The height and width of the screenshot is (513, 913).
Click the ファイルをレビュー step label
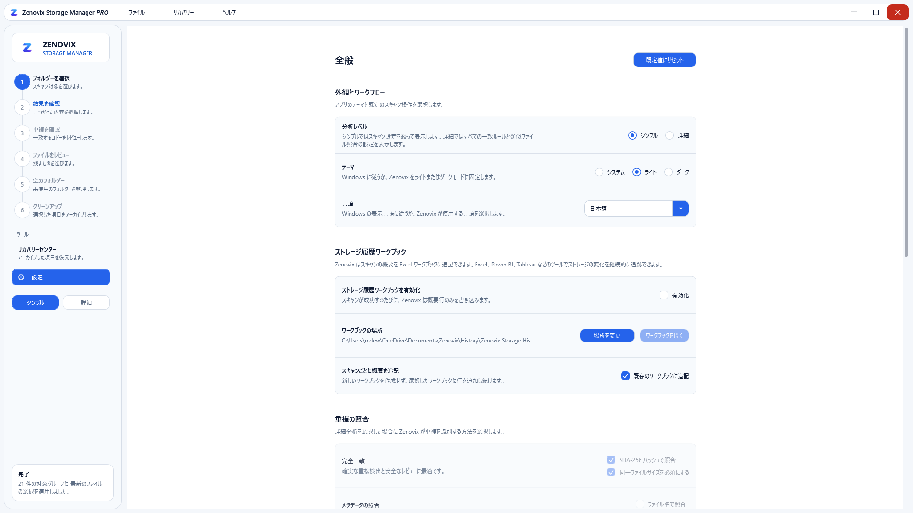[x=51, y=155]
